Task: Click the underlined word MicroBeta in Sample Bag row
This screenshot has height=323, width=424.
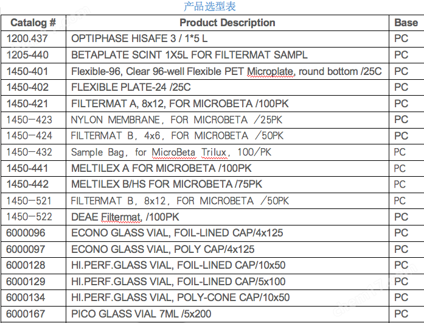Action: pos(173,152)
